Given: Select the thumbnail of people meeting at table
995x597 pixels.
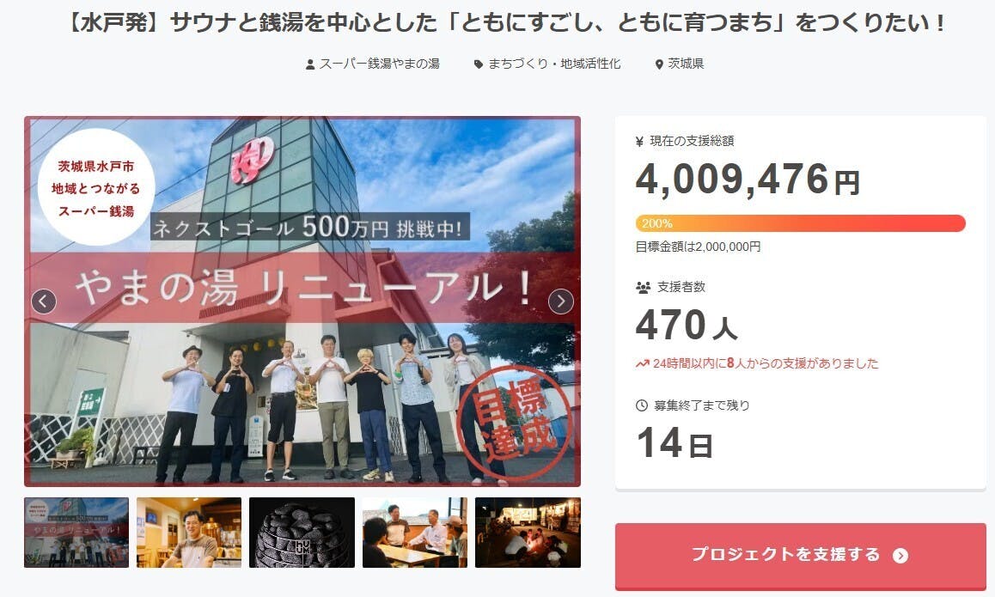Looking at the screenshot, I should (x=415, y=533).
